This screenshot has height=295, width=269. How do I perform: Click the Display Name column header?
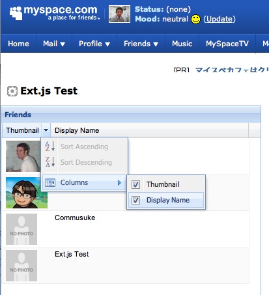pos(77,130)
